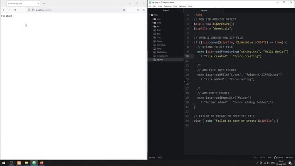
Task: Open C.txt in the project tree
Action: [x=159, y=37]
